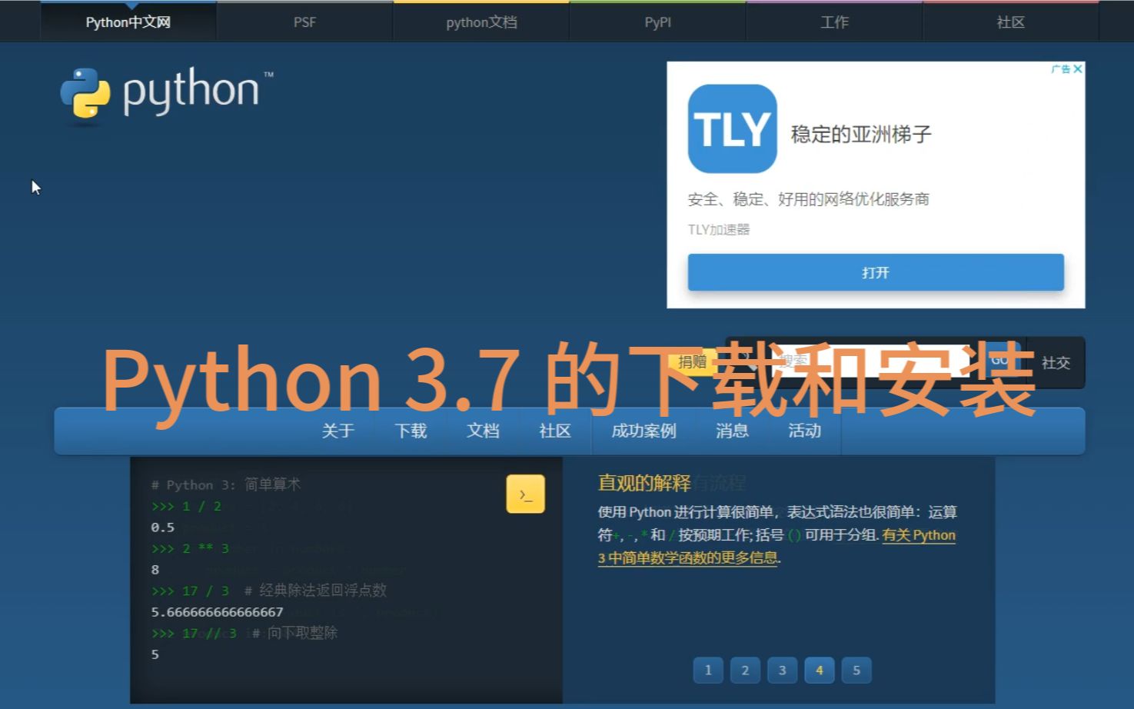Open the 社交 menu
Image resolution: width=1134 pixels, height=709 pixels.
(x=1056, y=362)
